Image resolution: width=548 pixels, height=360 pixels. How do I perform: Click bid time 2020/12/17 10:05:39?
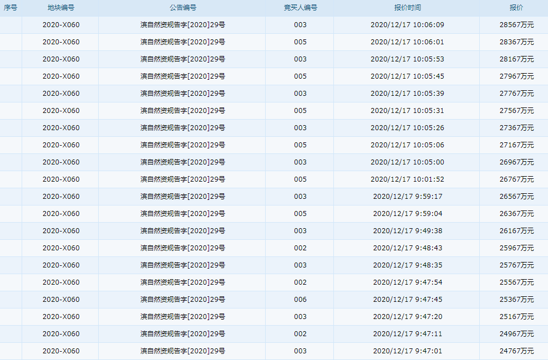pos(407,94)
